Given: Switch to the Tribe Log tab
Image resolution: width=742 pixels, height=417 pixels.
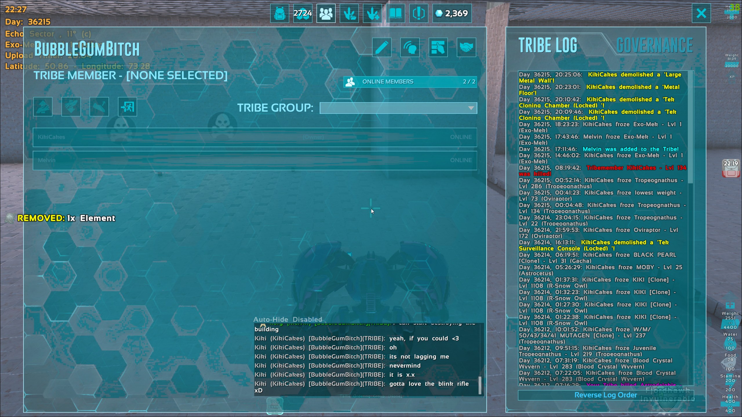Looking at the screenshot, I should point(548,45).
